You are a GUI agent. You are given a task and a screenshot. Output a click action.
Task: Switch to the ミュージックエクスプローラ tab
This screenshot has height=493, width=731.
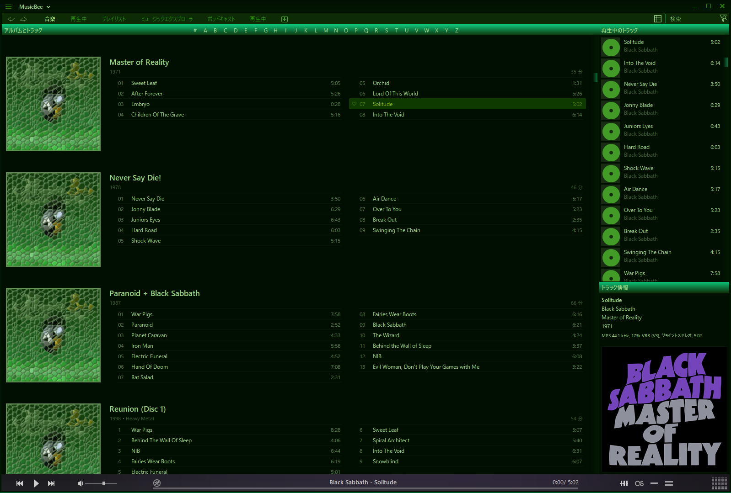[167, 19]
